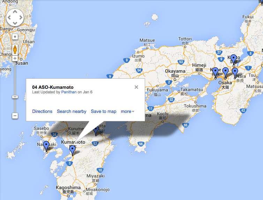The height and width of the screenshot is (200, 263).
Task: Click the Gyeongju city label
Action: coord(26,30)
